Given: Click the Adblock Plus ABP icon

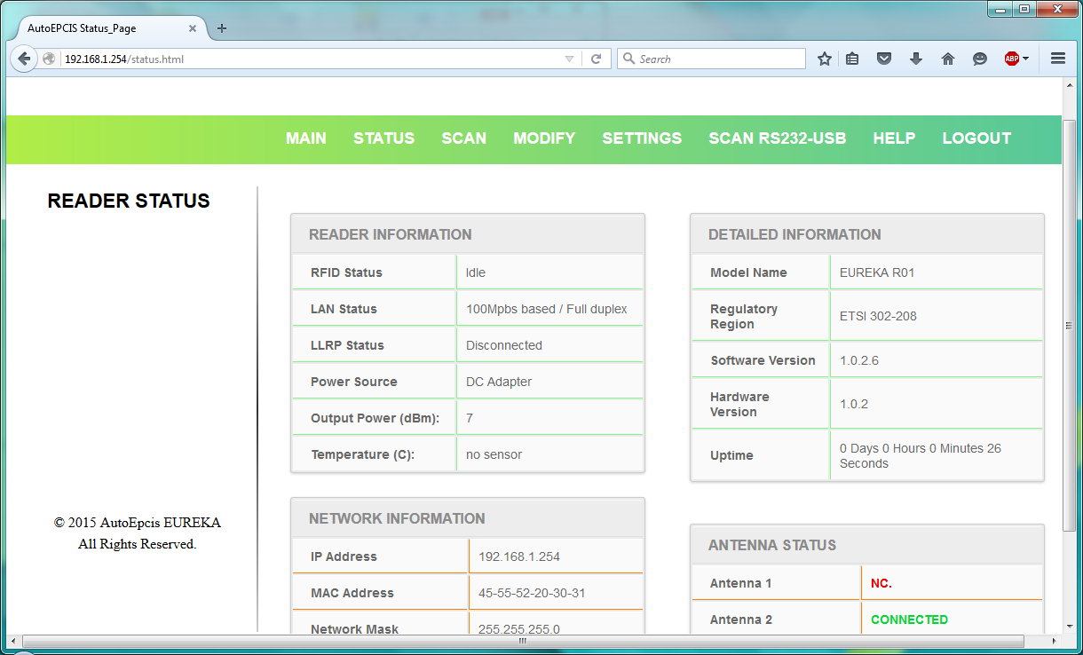Looking at the screenshot, I should coord(1012,59).
